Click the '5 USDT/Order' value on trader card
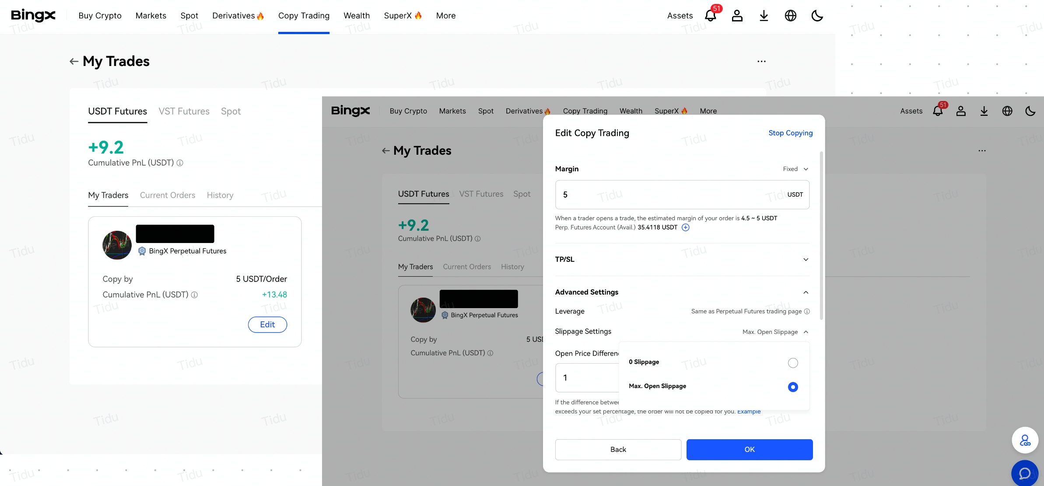Screen dimensions: 1044x486 262,279
